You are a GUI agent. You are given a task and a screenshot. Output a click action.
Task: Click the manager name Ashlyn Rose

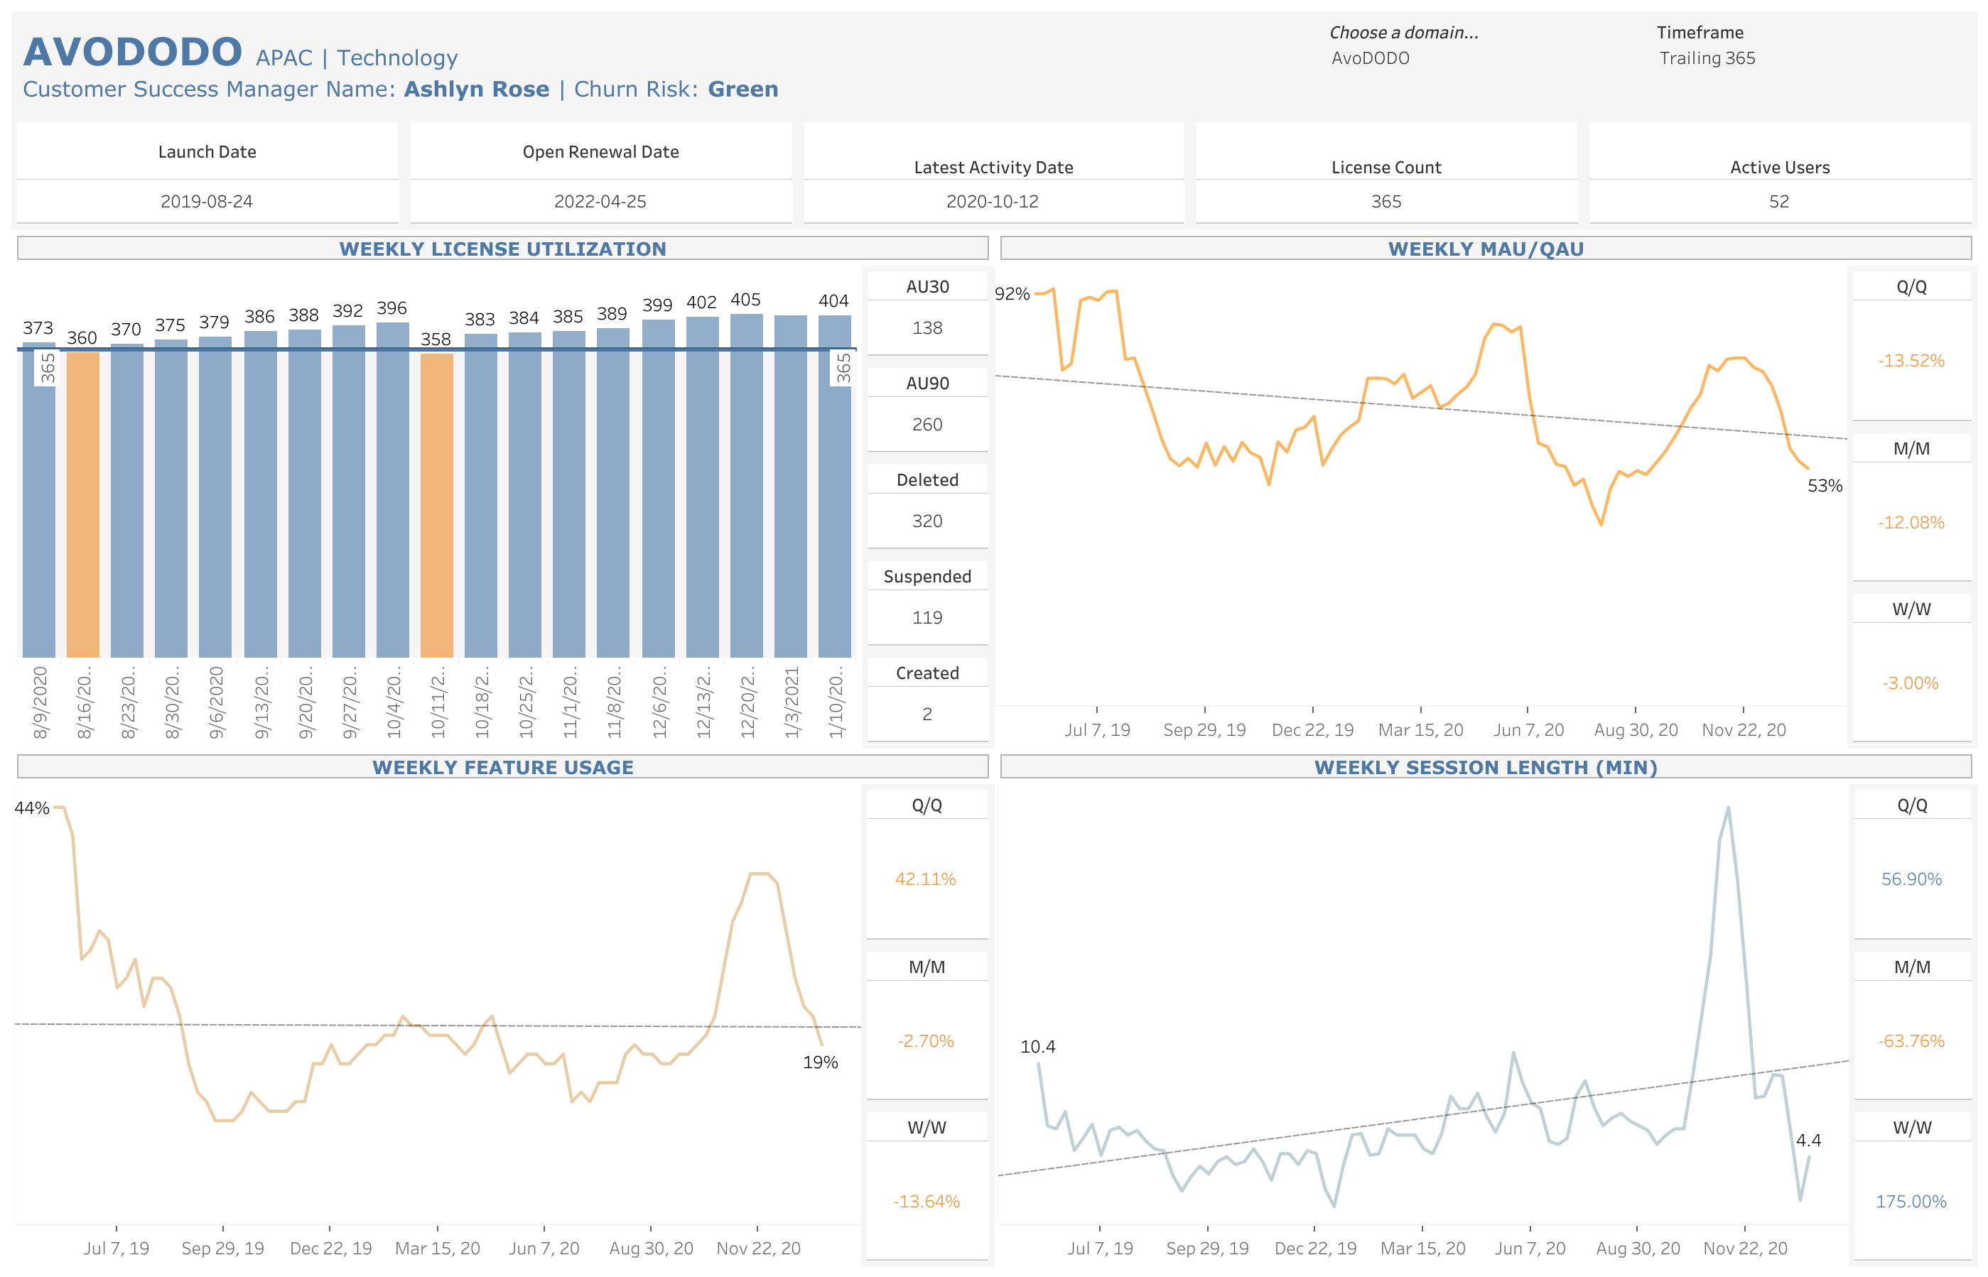[x=477, y=89]
